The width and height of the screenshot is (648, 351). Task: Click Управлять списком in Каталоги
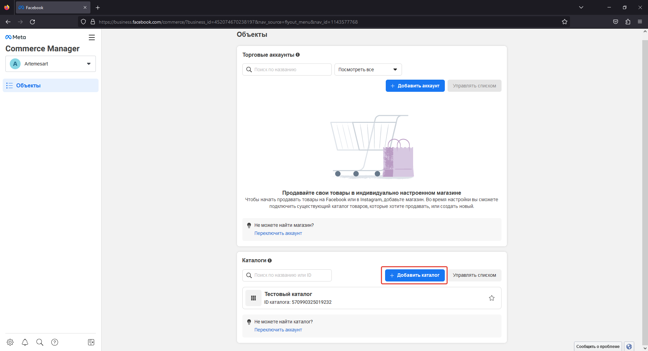pos(475,275)
